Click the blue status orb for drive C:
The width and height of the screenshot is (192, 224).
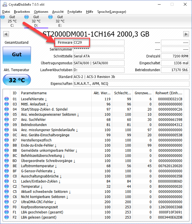coord(3,17)
